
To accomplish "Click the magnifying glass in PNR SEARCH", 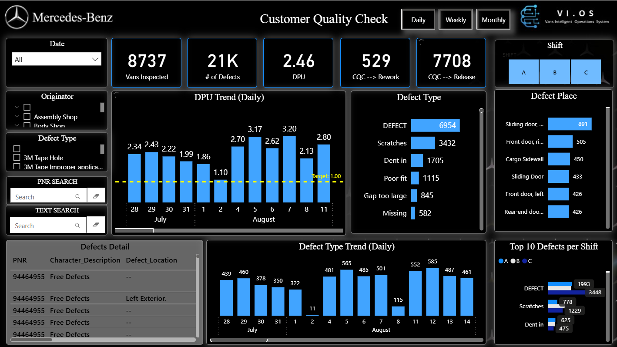I will click(78, 196).
